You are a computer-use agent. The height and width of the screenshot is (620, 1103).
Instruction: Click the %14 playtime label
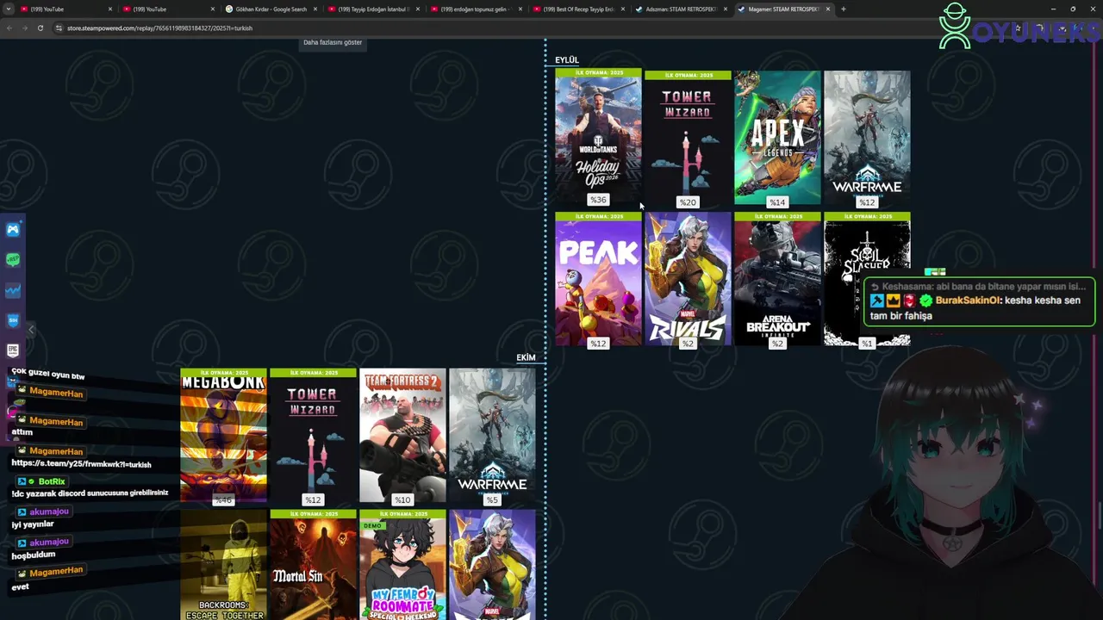[777, 202]
